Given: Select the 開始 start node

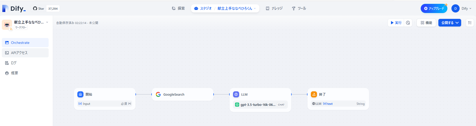Looking at the screenshot, I should [x=105, y=99].
